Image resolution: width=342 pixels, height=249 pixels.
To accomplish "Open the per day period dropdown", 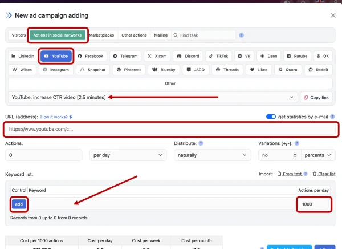I will (128, 155).
